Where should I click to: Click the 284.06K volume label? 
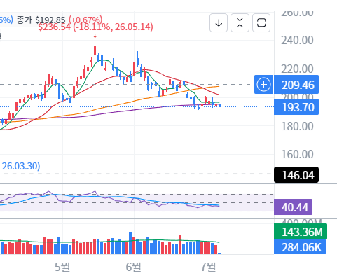[300, 247]
